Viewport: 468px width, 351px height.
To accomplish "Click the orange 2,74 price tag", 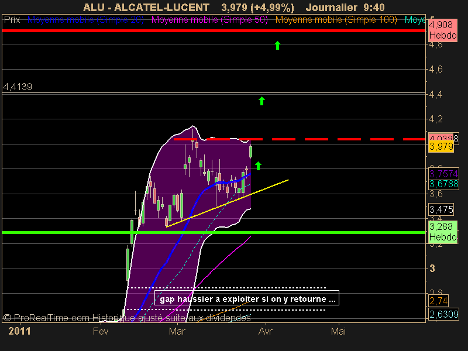I will click(x=439, y=301).
